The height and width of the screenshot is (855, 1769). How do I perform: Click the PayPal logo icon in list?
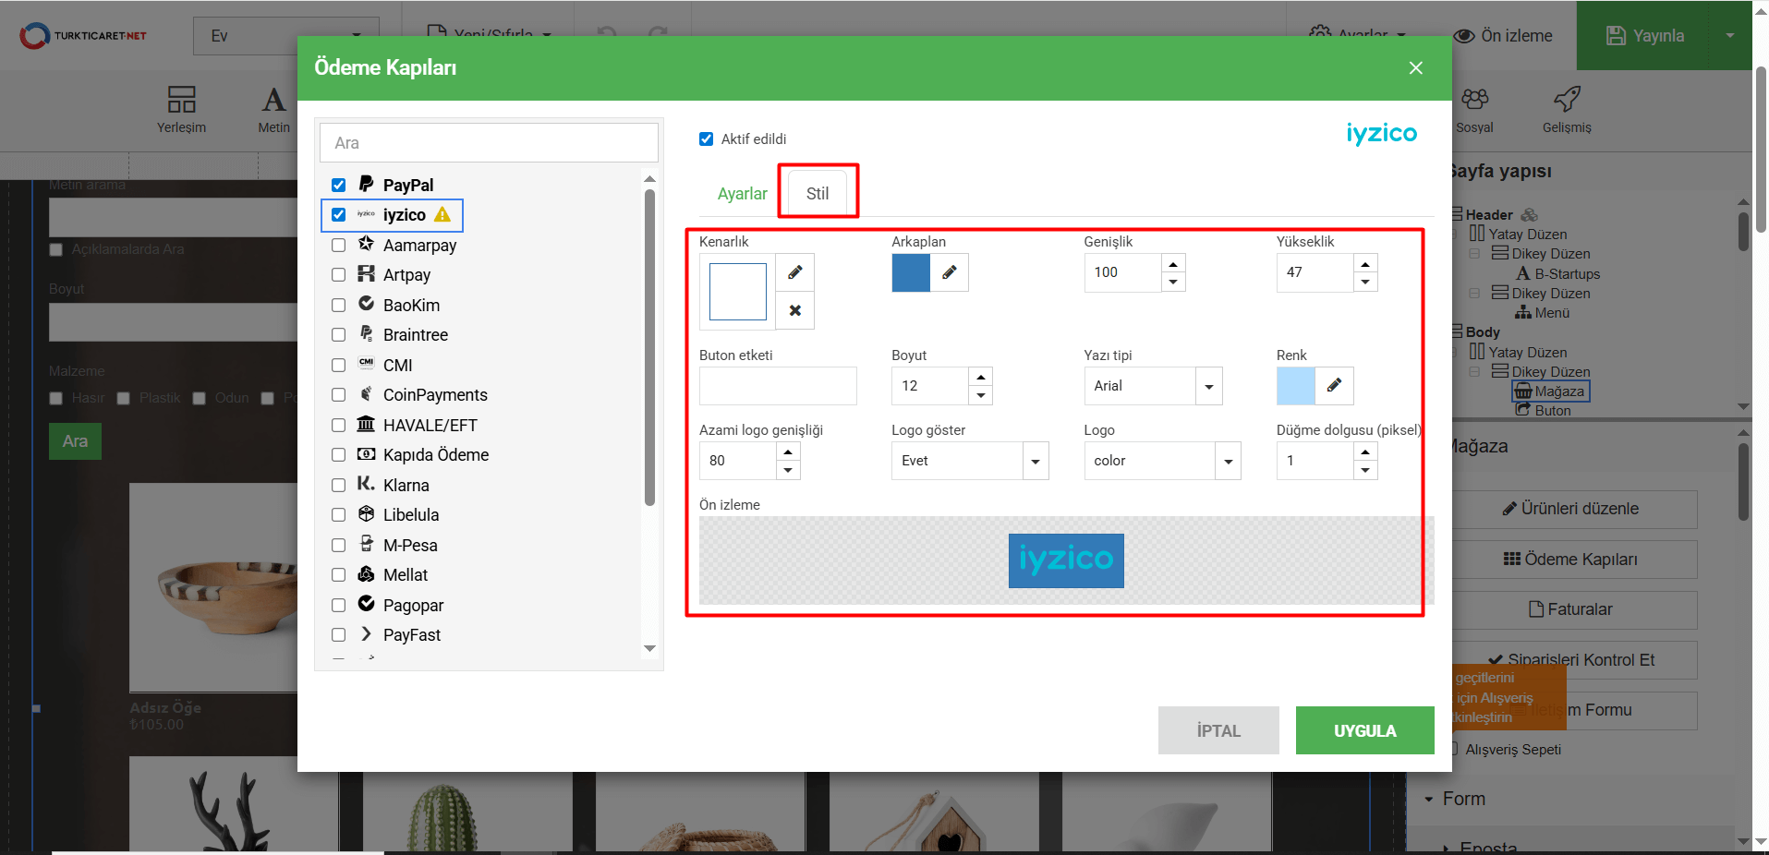[x=367, y=184]
